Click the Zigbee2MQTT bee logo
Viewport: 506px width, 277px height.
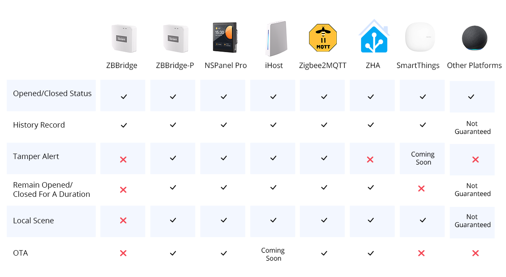click(x=322, y=38)
